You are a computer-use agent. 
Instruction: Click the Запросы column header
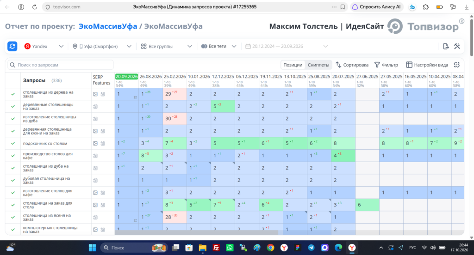34,80
